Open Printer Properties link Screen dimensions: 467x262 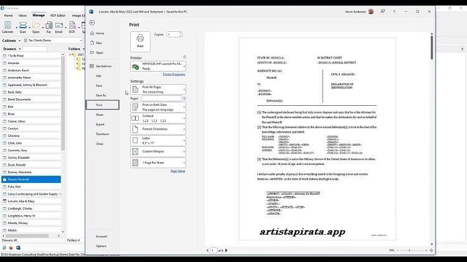[174, 75]
